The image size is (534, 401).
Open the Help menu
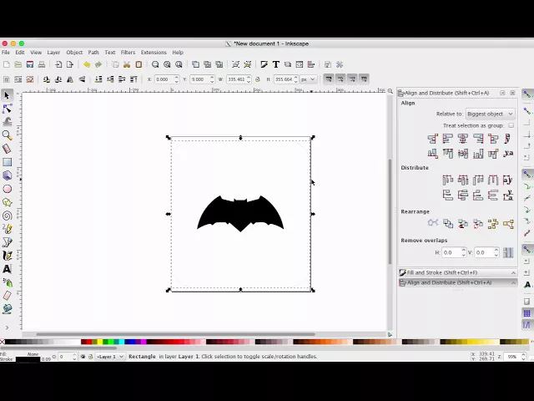tap(178, 52)
